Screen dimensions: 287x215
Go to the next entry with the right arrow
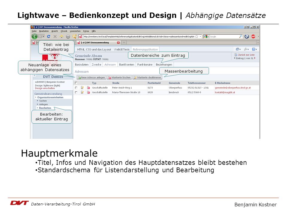[255, 58]
